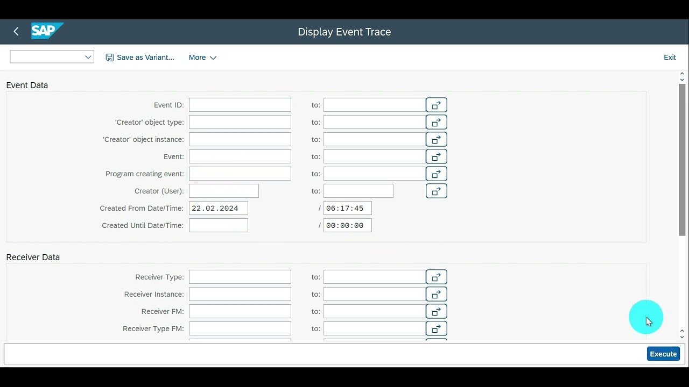The image size is (689, 387).
Task: Focus the Event ID to field
Action: point(375,105)
